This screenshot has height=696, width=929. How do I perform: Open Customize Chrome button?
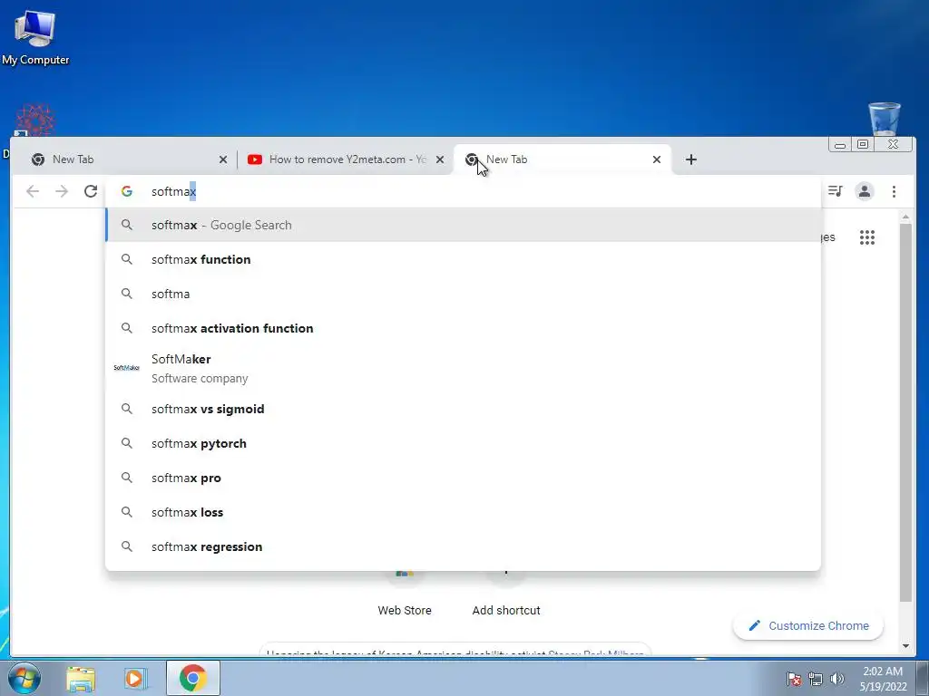(x=808, y=625)
